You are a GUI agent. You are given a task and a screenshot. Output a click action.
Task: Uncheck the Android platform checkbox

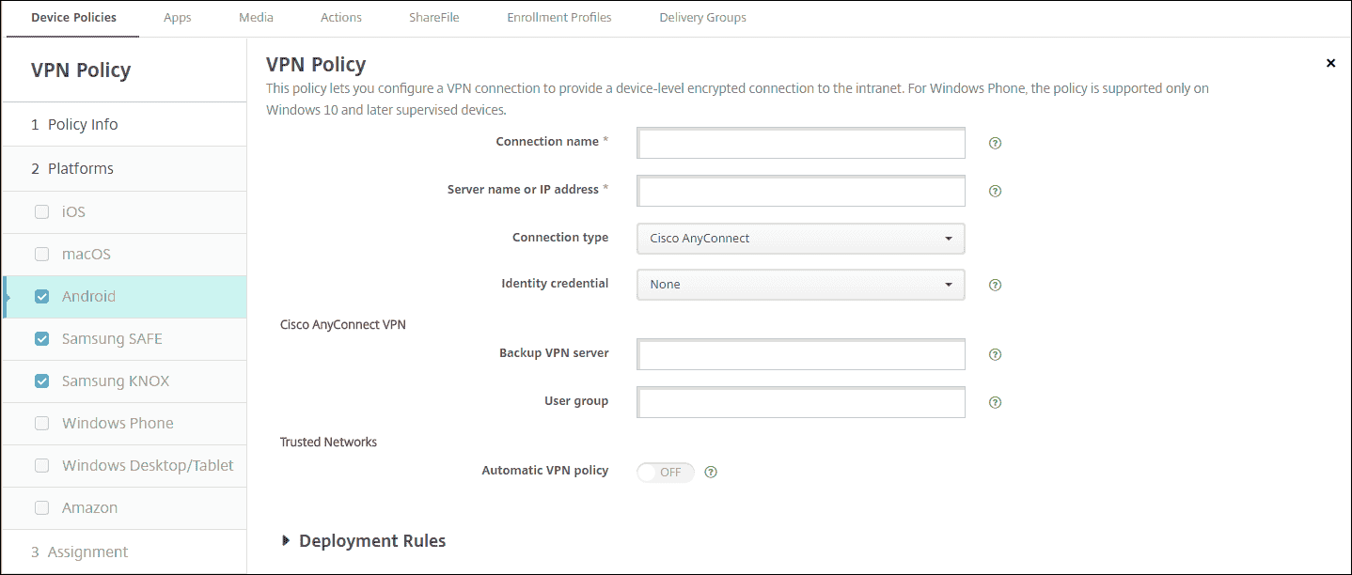pyautogui.click(x=41, y=297)
